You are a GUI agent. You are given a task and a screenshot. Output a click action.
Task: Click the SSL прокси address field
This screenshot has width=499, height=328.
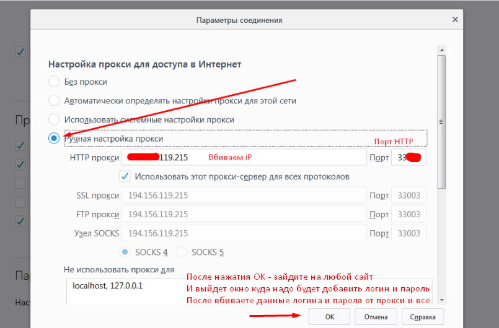click(x=244, y=196)
